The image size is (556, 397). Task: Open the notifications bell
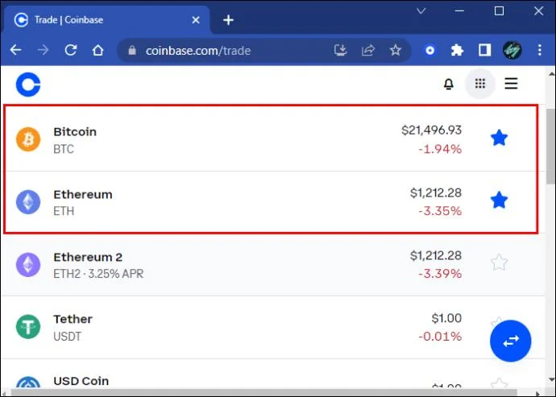[x=449, y=84]
